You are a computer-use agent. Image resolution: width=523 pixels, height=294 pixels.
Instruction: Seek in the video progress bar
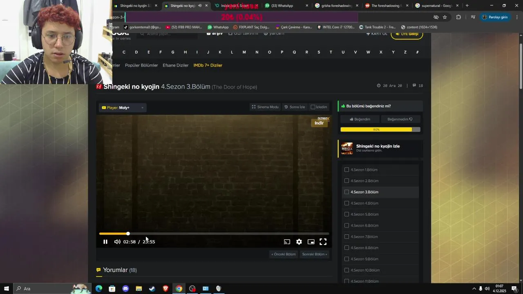214,234
